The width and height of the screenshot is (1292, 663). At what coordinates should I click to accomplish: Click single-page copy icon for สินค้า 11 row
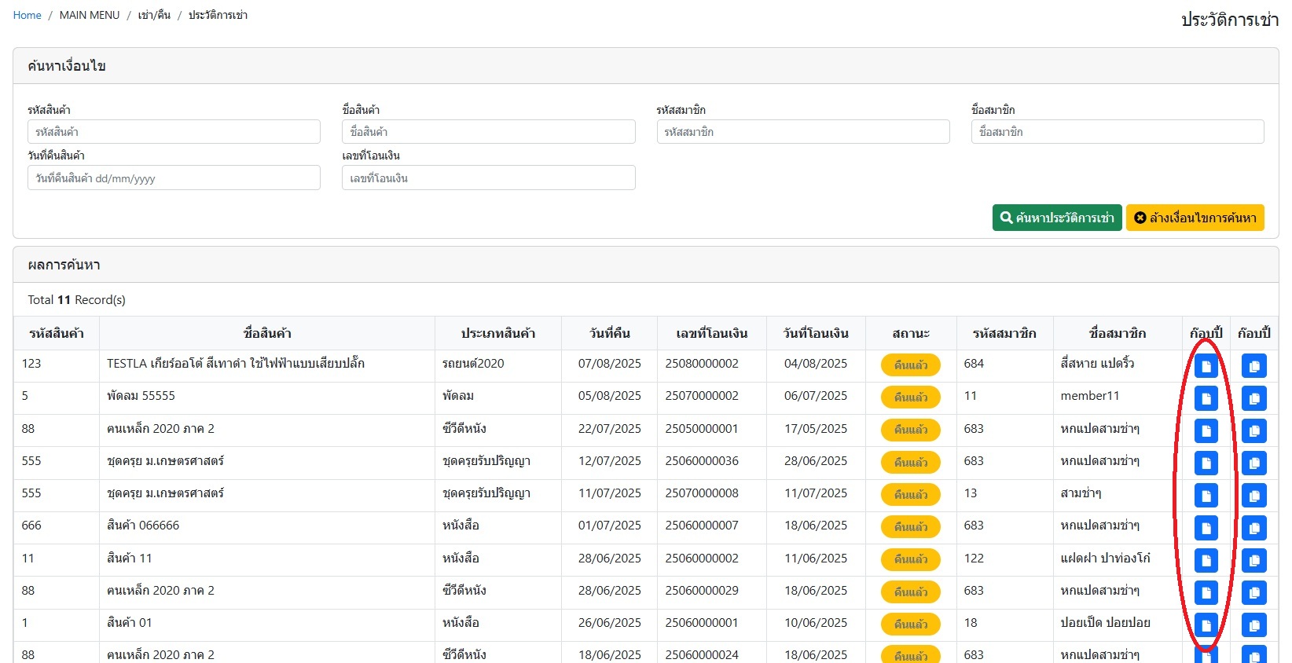point(1206,560)
